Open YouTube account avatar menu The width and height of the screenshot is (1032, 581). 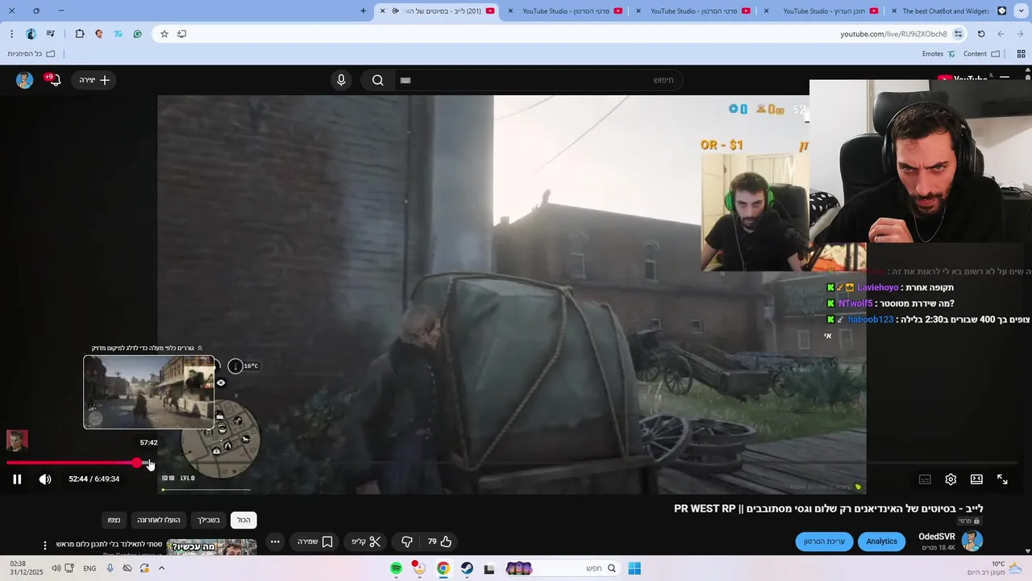pos(25,80)
